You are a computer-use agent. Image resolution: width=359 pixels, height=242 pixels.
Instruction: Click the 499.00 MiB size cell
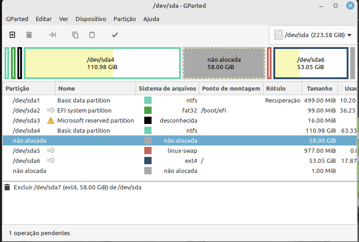click(320, 101)
